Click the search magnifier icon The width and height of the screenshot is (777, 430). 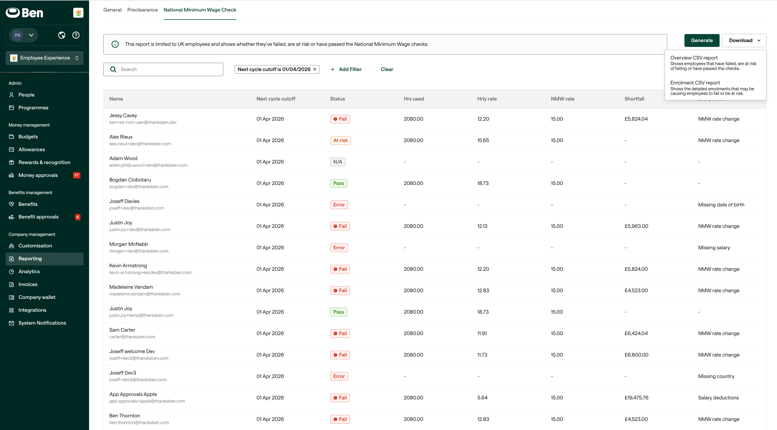[113, 69]
